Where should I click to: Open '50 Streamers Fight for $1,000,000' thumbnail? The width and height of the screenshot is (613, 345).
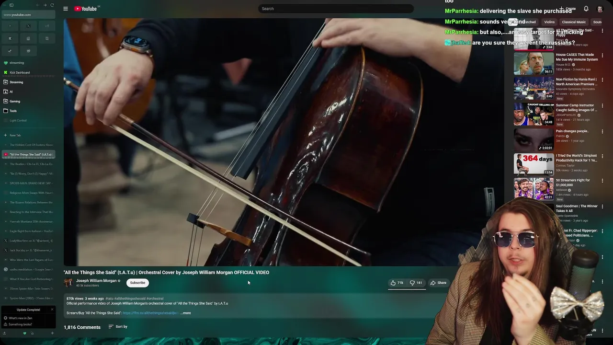[534, 189]
